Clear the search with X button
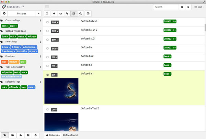 [188, 7]
